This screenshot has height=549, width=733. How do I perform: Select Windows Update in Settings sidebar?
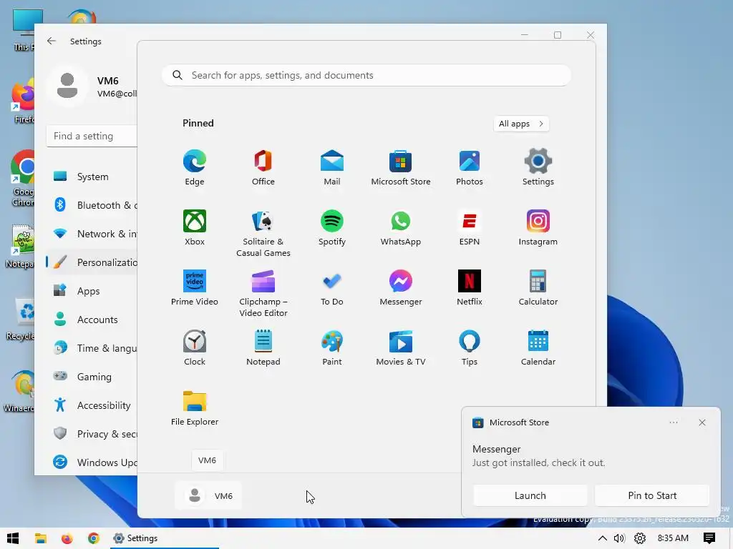(x=92, y=463)
